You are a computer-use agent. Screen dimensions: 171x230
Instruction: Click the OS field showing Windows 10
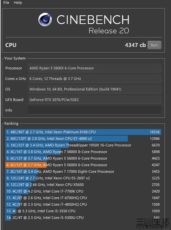pos(94,89)
